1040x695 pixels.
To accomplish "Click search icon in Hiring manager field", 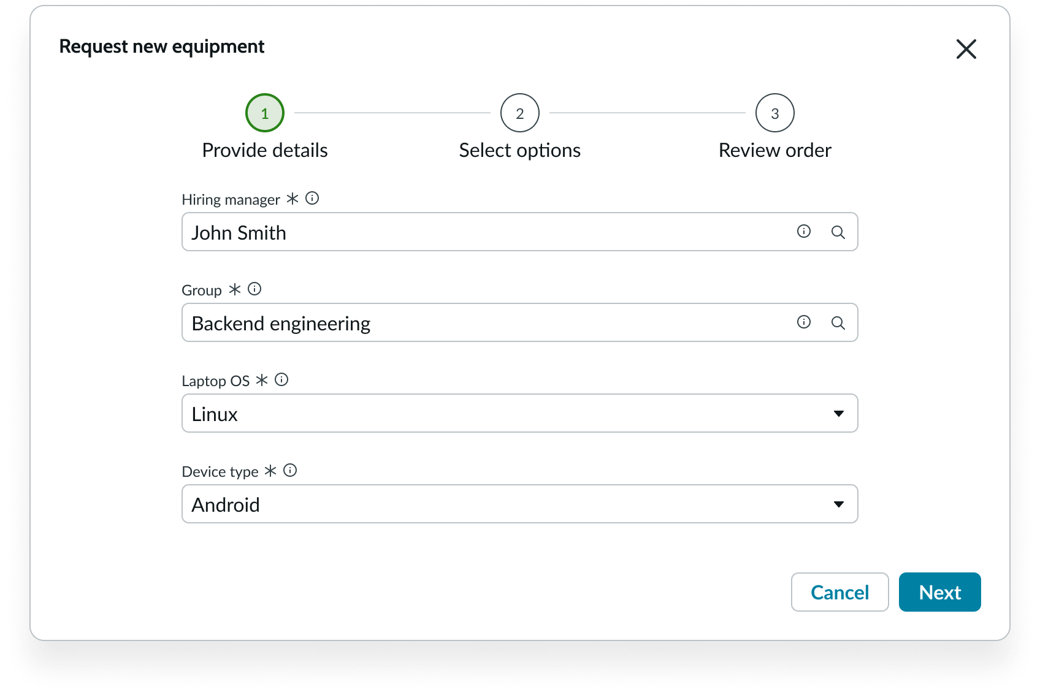I will pos(838,232).
